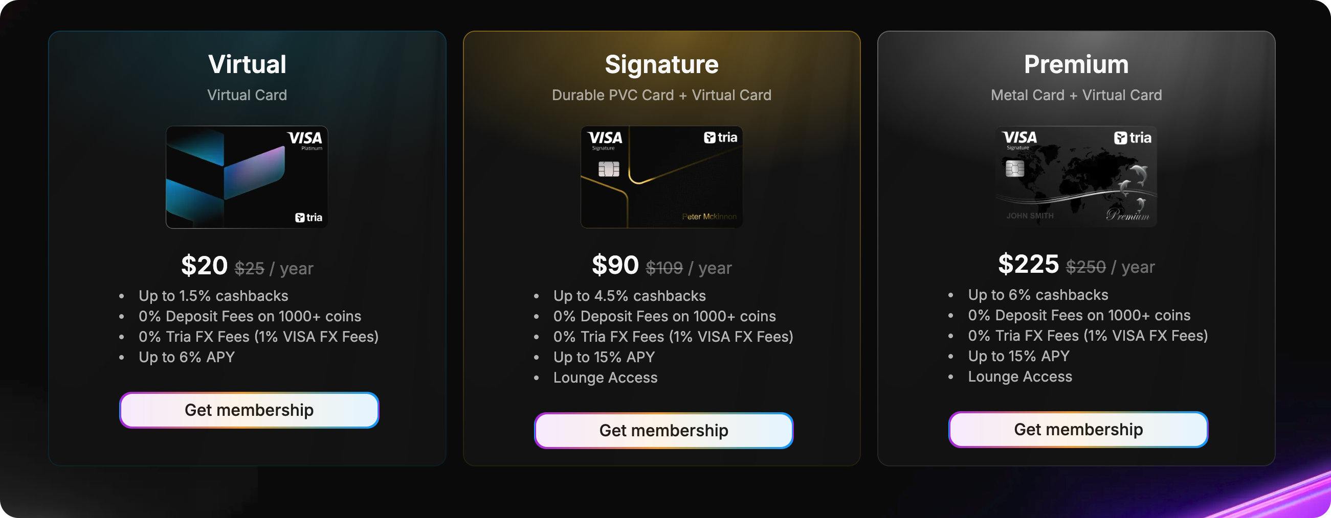This screenshot has width=1331, height=518.
Task: Click the tria logo on the Premium card
Action: tap(1133, 138)
